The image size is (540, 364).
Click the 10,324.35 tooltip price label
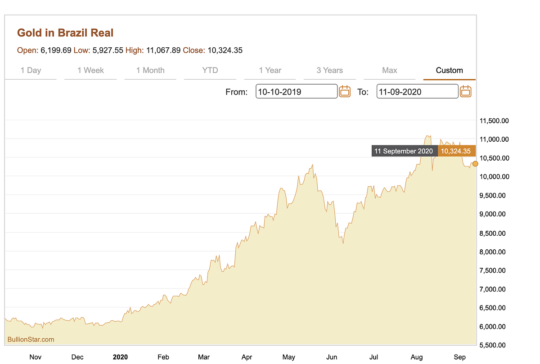(x=456, y=151)
